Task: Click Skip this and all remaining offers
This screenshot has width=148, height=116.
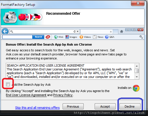Action: 38,108
